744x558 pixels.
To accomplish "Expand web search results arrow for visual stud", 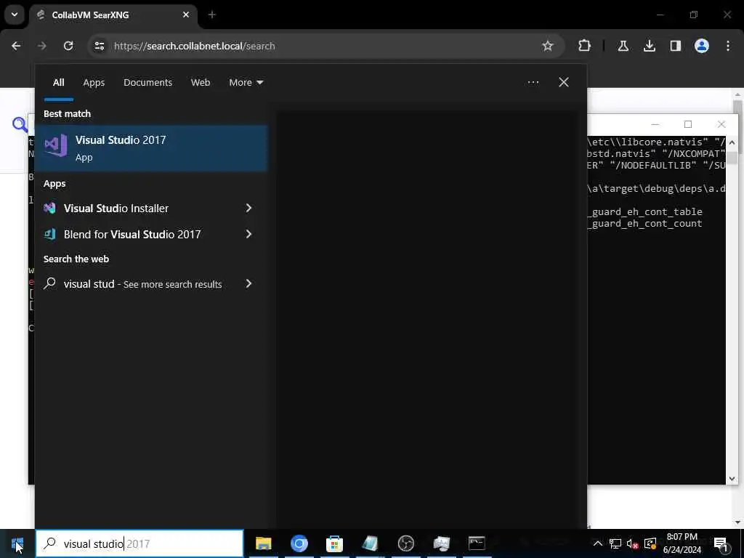I will 248,284.
